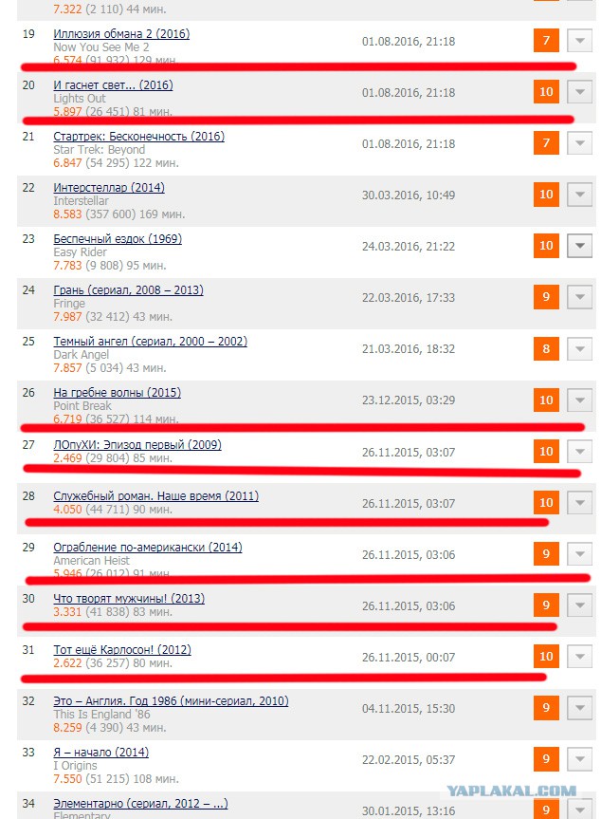Click orange rating 10 for ЛОпуХИ
Screen dimensions: 601x819
546,451
